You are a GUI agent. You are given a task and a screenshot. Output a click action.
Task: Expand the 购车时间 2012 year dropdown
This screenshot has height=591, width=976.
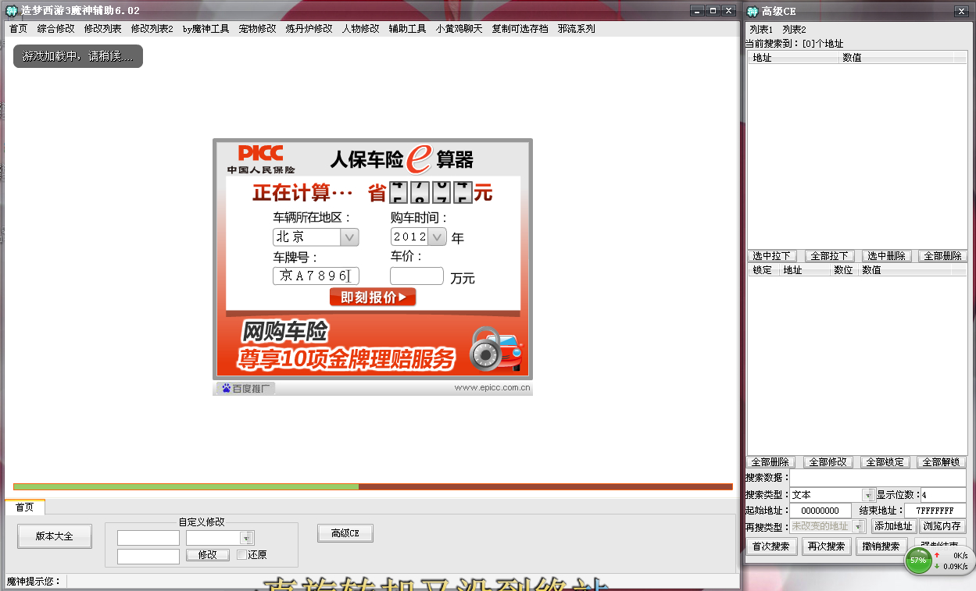point(438,237)
